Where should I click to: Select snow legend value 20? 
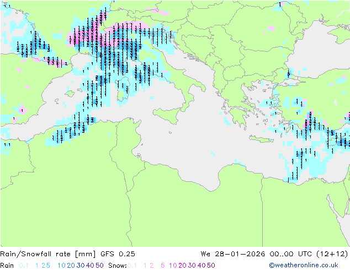[x=182, y=266]
